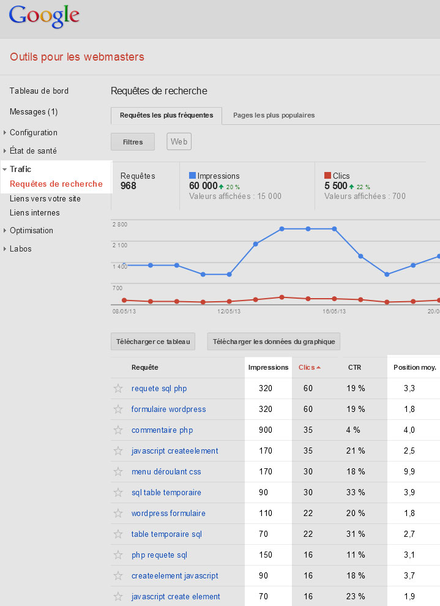Open the 'wordpress formulaire' query link
This screenshot has width=440, height=606.
(168, 514)
